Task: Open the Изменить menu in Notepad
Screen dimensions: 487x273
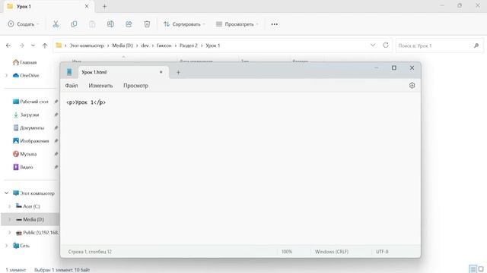Action: tap(100, 86)
